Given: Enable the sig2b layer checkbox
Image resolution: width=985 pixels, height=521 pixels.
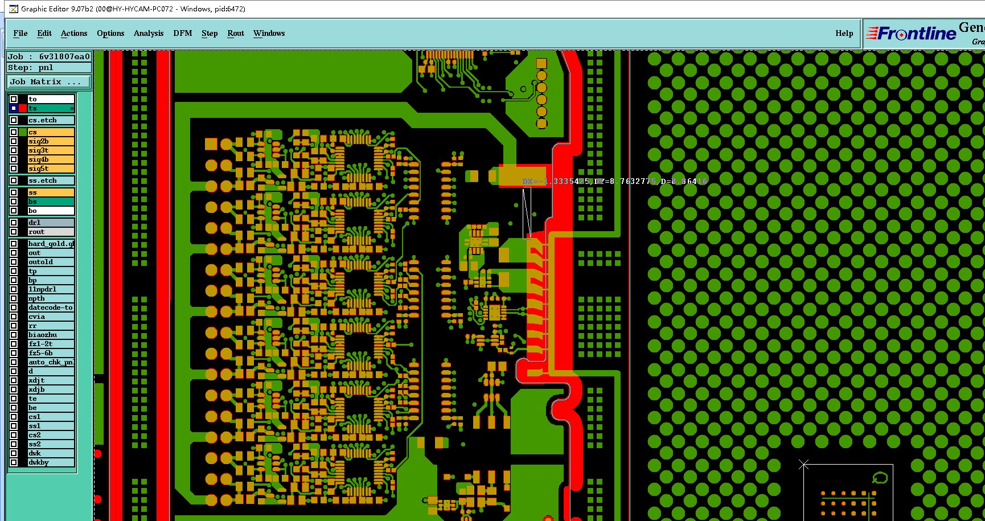Looking at the screenshot, I should pyautogui.click(x=14, y=141).
